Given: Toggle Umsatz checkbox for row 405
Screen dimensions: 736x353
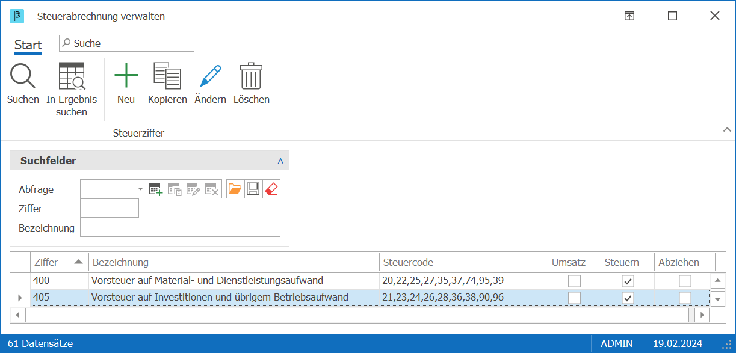Looking at the screenshot, I should click(x=575, y=298).
